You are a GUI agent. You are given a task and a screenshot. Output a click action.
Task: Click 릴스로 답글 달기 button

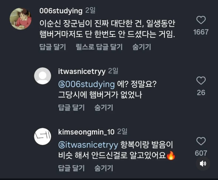click(99, 47)
